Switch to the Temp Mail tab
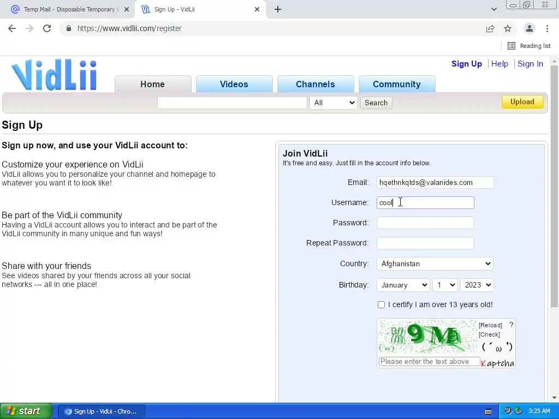The height and width of the screenshot is (419, 559). (68, 10)
